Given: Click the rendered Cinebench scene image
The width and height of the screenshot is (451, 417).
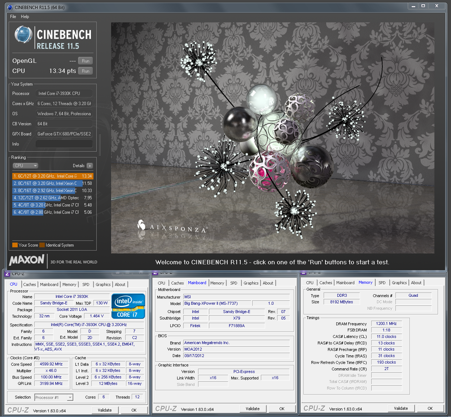Looking at the screenshot, I should pyautogui.click(x=273, y=138).
